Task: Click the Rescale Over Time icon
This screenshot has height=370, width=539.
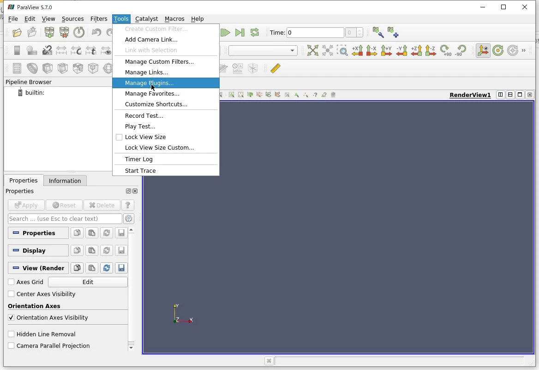Action: [91, 51]
